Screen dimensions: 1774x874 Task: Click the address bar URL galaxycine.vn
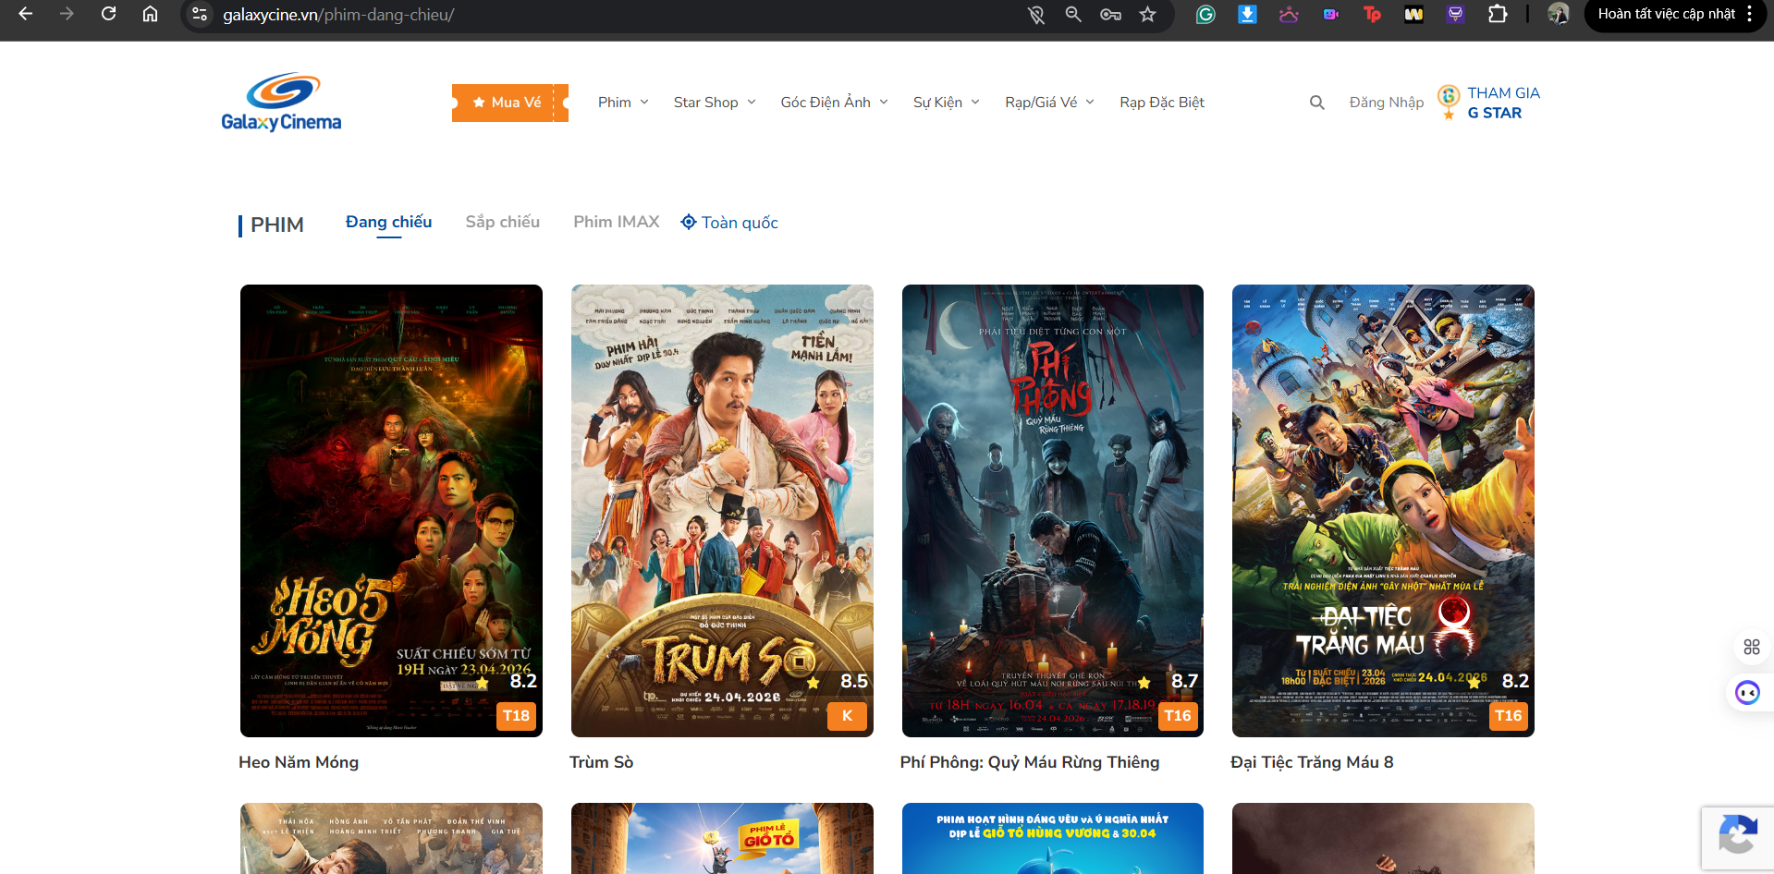tap(338, 15)
